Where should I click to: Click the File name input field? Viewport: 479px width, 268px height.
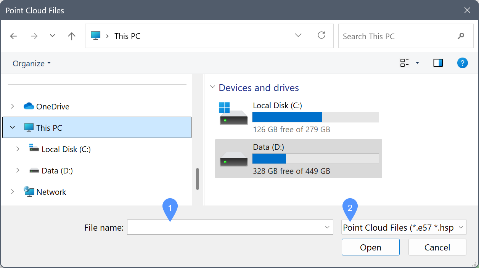click(x=225, y=228)
